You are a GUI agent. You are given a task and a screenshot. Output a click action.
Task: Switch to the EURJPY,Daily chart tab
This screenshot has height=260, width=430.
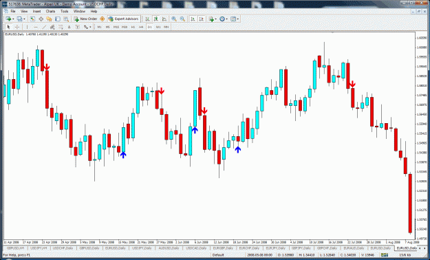point(276,248)
